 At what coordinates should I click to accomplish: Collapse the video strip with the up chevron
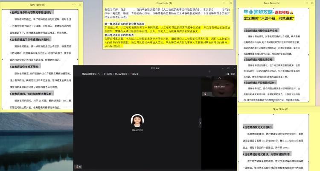pyautogui.click(x=219, y=78)
